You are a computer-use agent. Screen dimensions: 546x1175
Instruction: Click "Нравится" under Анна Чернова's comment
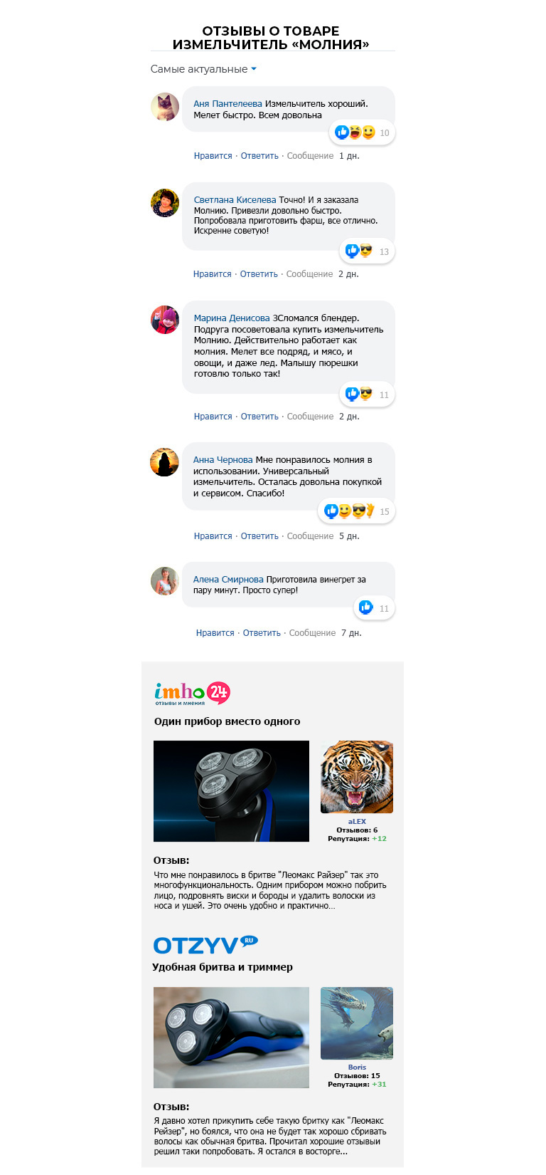tap(213, 536)
